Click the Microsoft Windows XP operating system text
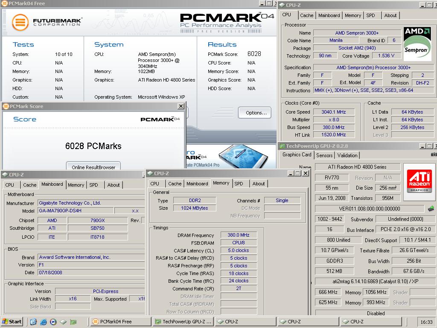 tap(161, 97)
